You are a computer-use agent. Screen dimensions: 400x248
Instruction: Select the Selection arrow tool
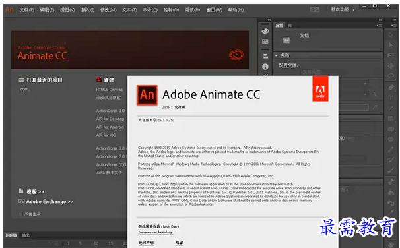tap(391, 35)
